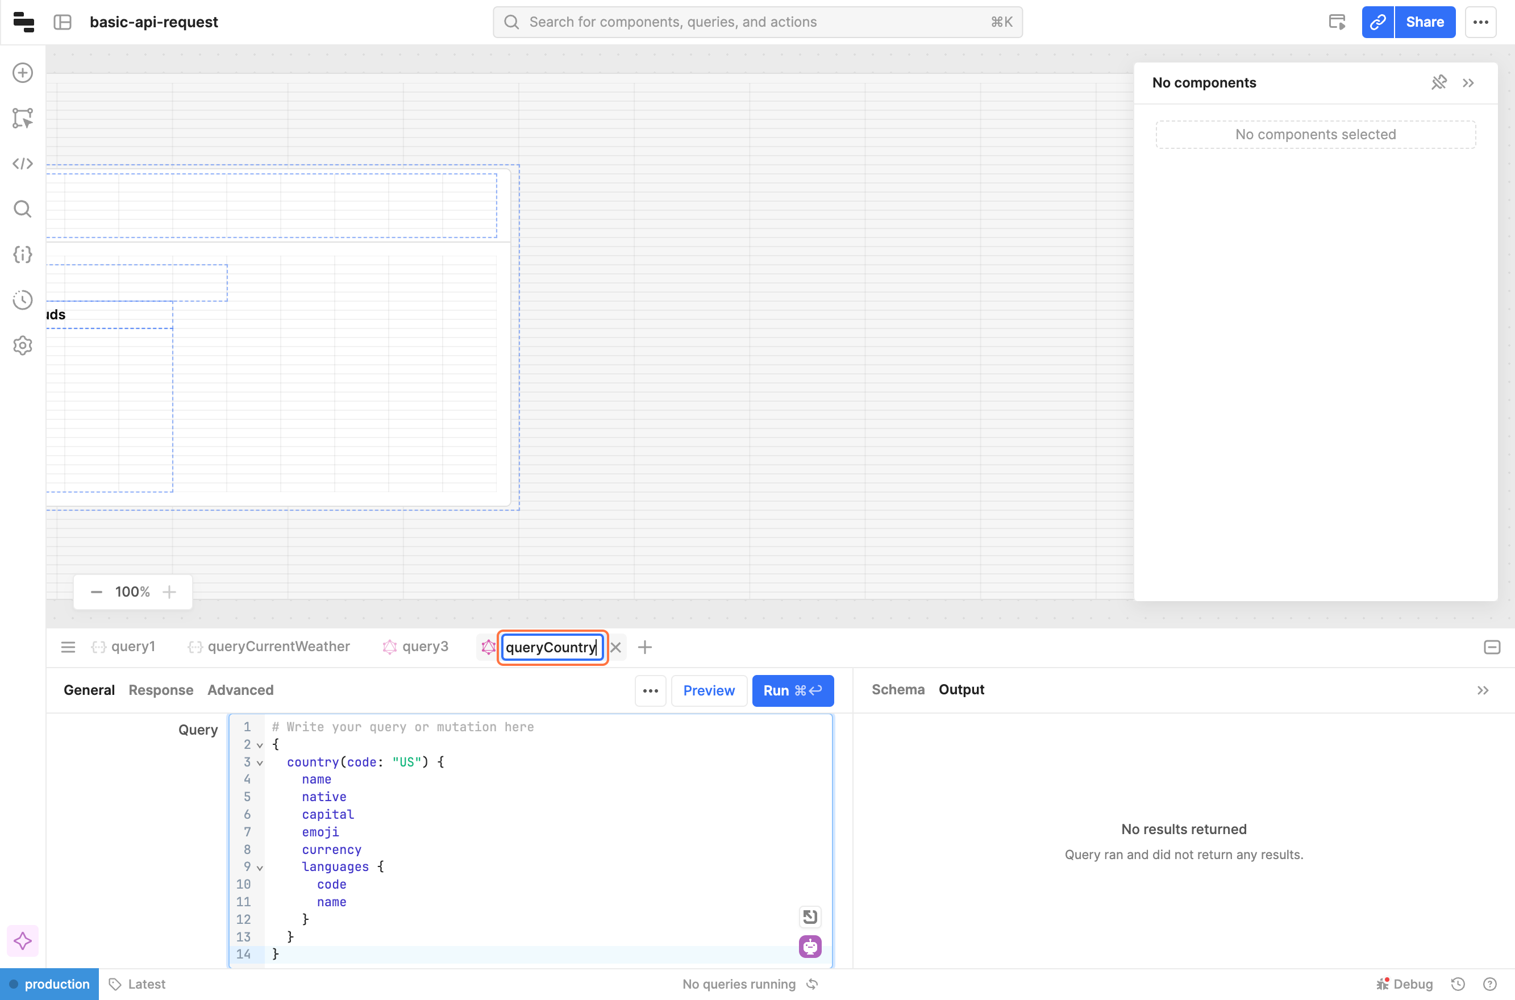Collapse the languages block fold arrow at line 9
1515x1000 pixels.
pos(260,868)
